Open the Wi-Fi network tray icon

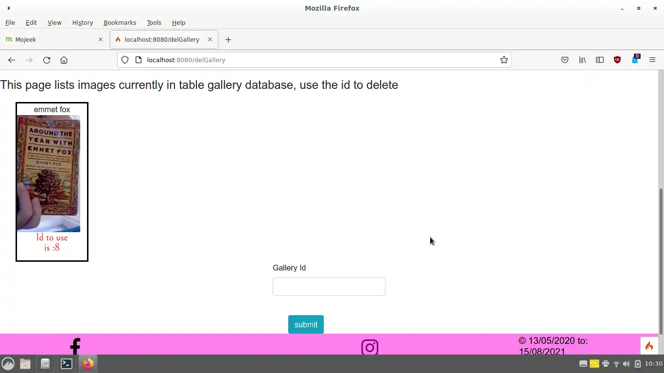tap(616, 363)
